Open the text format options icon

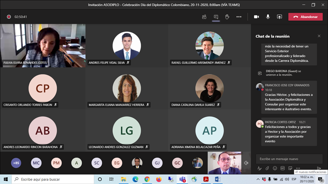pos(260,169)
